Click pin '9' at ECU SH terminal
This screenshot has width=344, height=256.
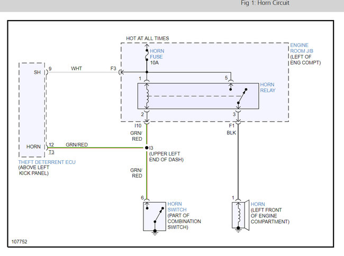point(50,69)
